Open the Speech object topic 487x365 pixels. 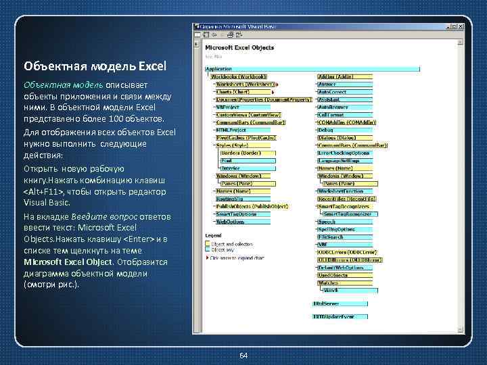pyautogui.click(x=345, y=222)
